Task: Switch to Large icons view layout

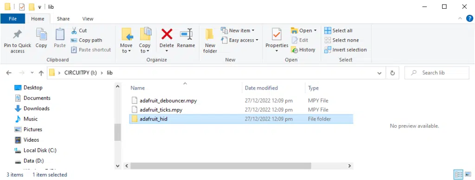Action: (x=468, y=174)
